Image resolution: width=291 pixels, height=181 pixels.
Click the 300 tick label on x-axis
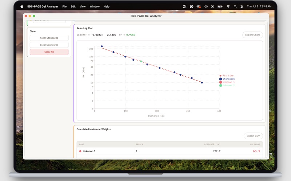coord(157,111)
